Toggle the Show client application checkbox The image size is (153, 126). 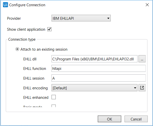pos(49,29)
